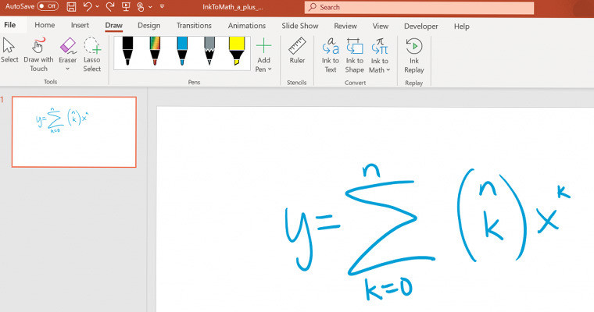594x312 pixels.
Task: Switch to the View tab
Action: [x=381, y=26]
